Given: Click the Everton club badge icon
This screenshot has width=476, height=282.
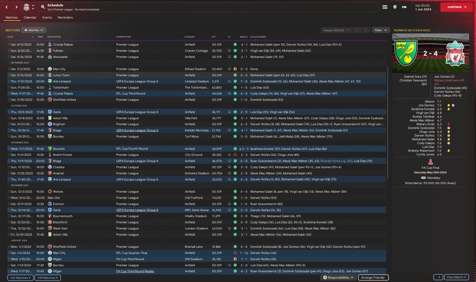Looking at the screenshot, I should pos(49,204).
